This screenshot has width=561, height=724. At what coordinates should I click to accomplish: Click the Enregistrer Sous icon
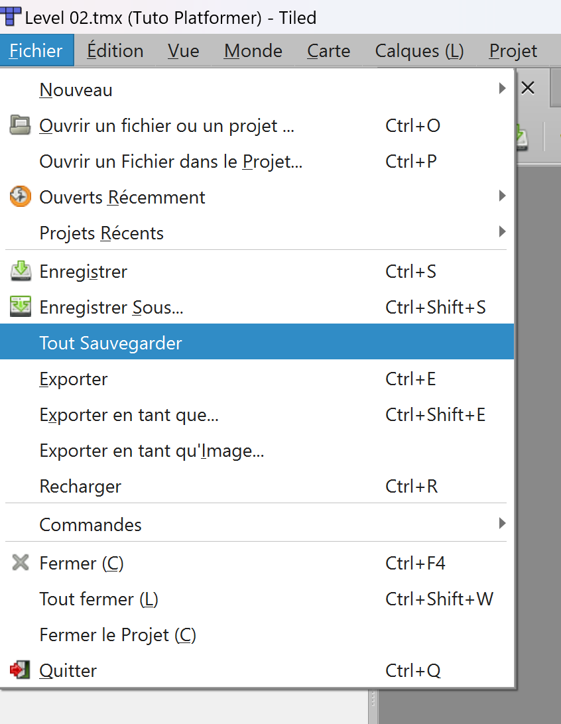tap(21, 307)
